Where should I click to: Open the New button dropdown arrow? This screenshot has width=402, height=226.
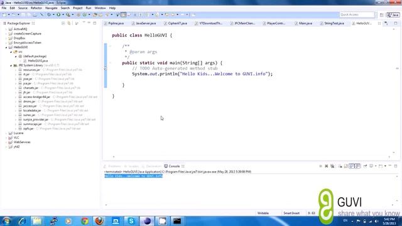point(9,14)
